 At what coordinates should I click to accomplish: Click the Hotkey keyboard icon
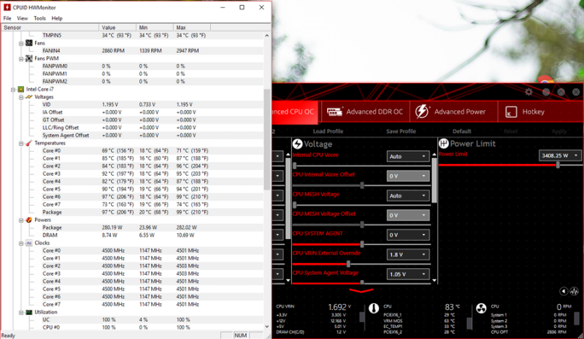point(510,112)
